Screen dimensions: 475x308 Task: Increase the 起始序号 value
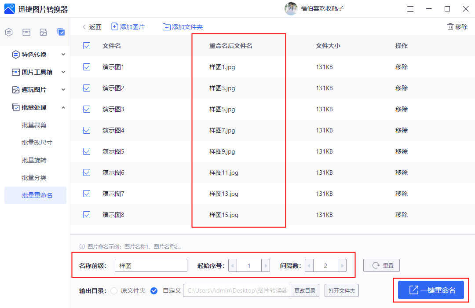point(266,266)
